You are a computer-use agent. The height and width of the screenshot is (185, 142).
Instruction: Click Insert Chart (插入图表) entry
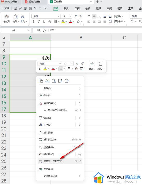point(60,133)
